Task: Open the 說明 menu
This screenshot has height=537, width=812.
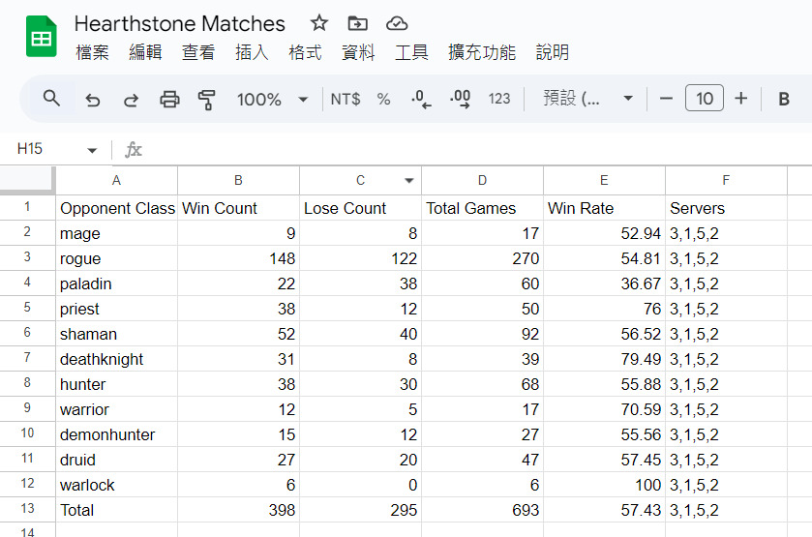Action: click(553, 52)
